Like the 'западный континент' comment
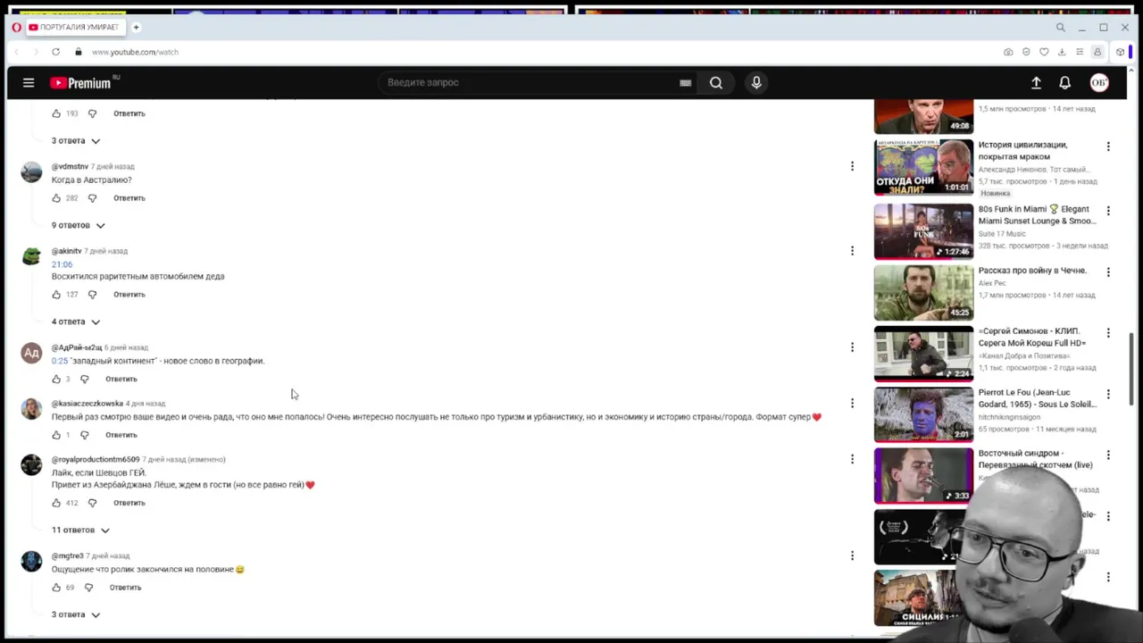Screen dimensions: 1143x643 point(56,380)
